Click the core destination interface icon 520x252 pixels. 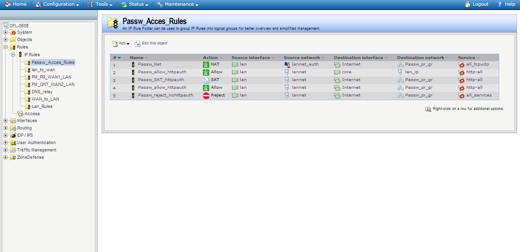[x=337, y=72]
